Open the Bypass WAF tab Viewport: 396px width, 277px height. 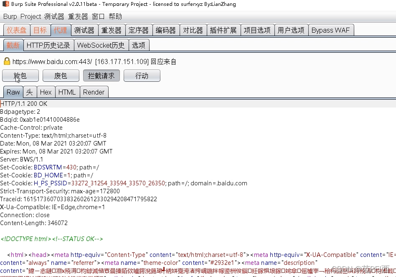330,31
